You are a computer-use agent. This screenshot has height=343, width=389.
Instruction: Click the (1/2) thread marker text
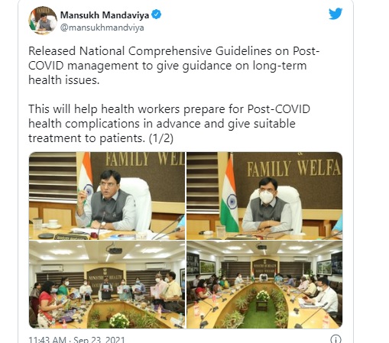click(x=161, y=138)
